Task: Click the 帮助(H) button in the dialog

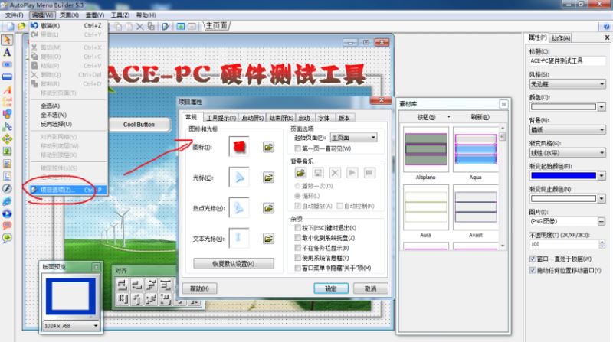Action: [199, 288]
